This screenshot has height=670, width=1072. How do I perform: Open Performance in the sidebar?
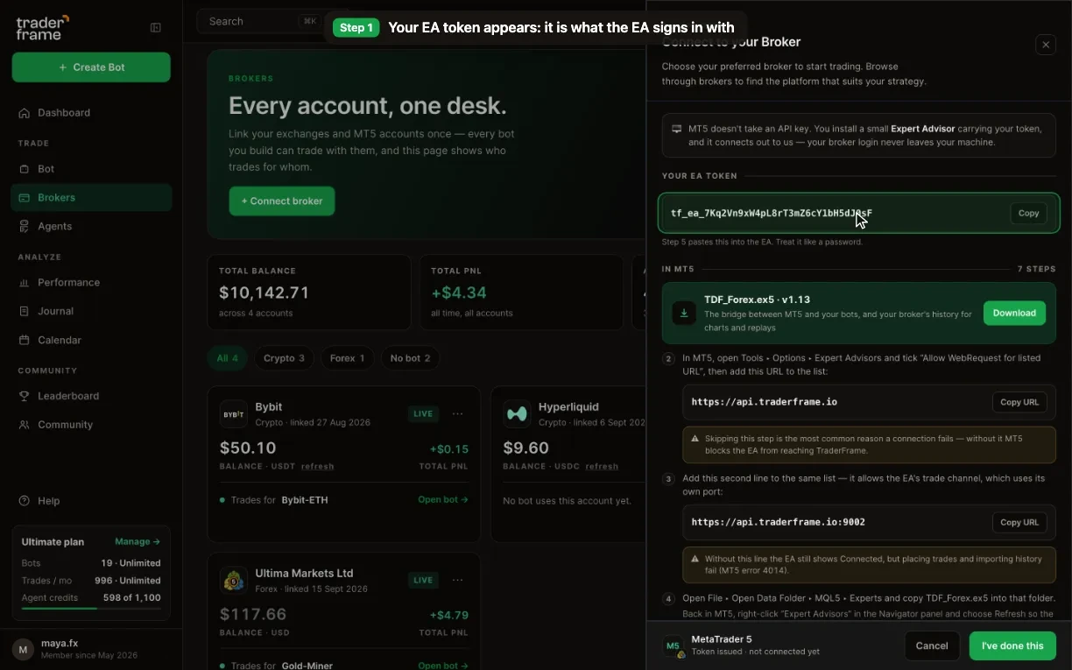[x=91, y=283]
